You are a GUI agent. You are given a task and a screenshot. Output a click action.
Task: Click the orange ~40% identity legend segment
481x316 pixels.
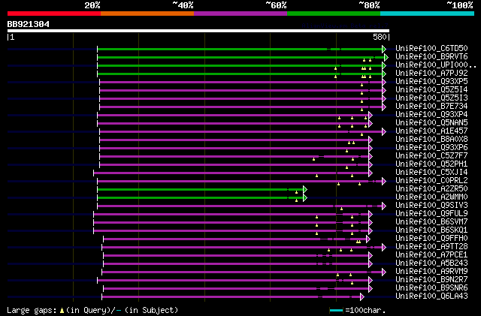click(x=147, y=14)
